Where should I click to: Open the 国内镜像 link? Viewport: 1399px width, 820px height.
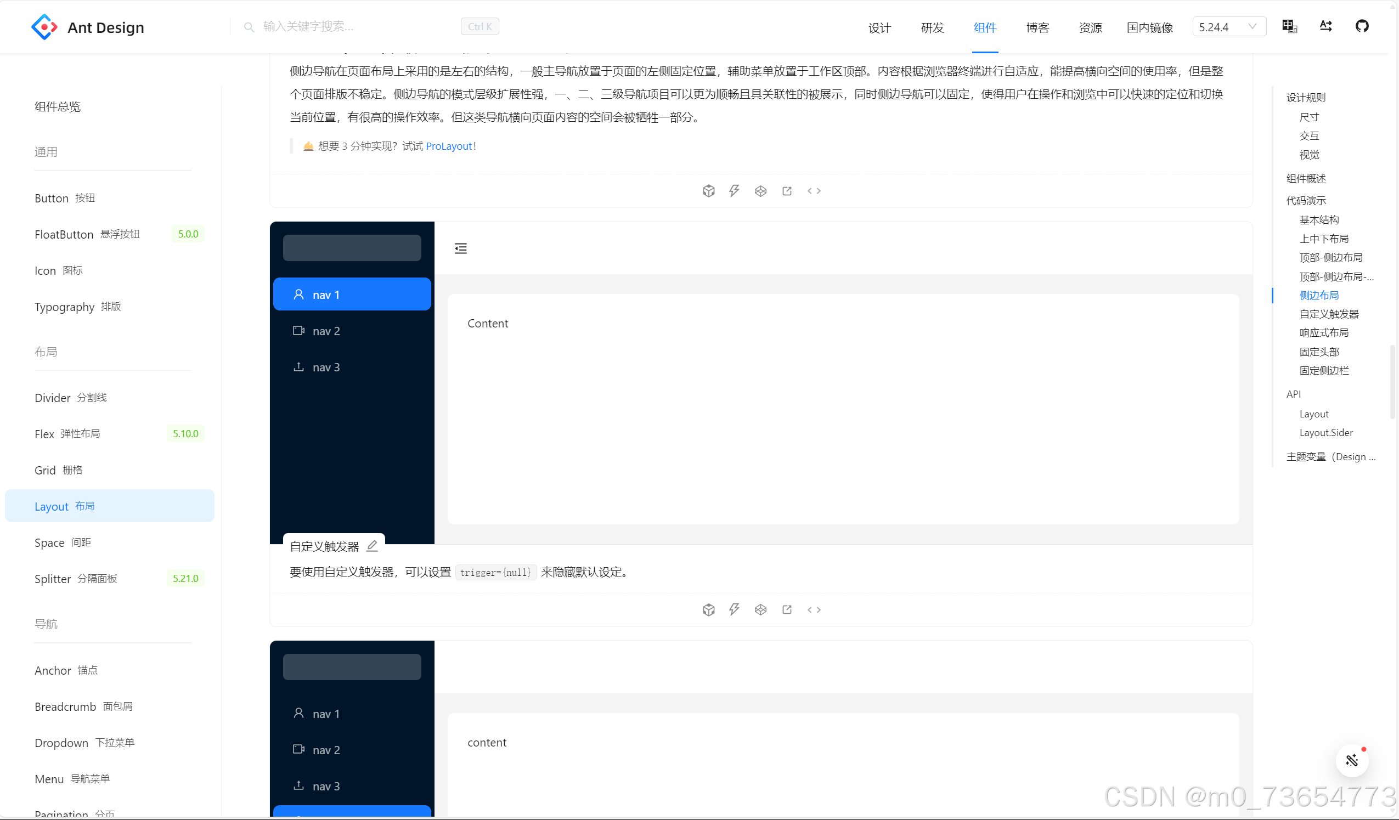[x=1150, y=28]
